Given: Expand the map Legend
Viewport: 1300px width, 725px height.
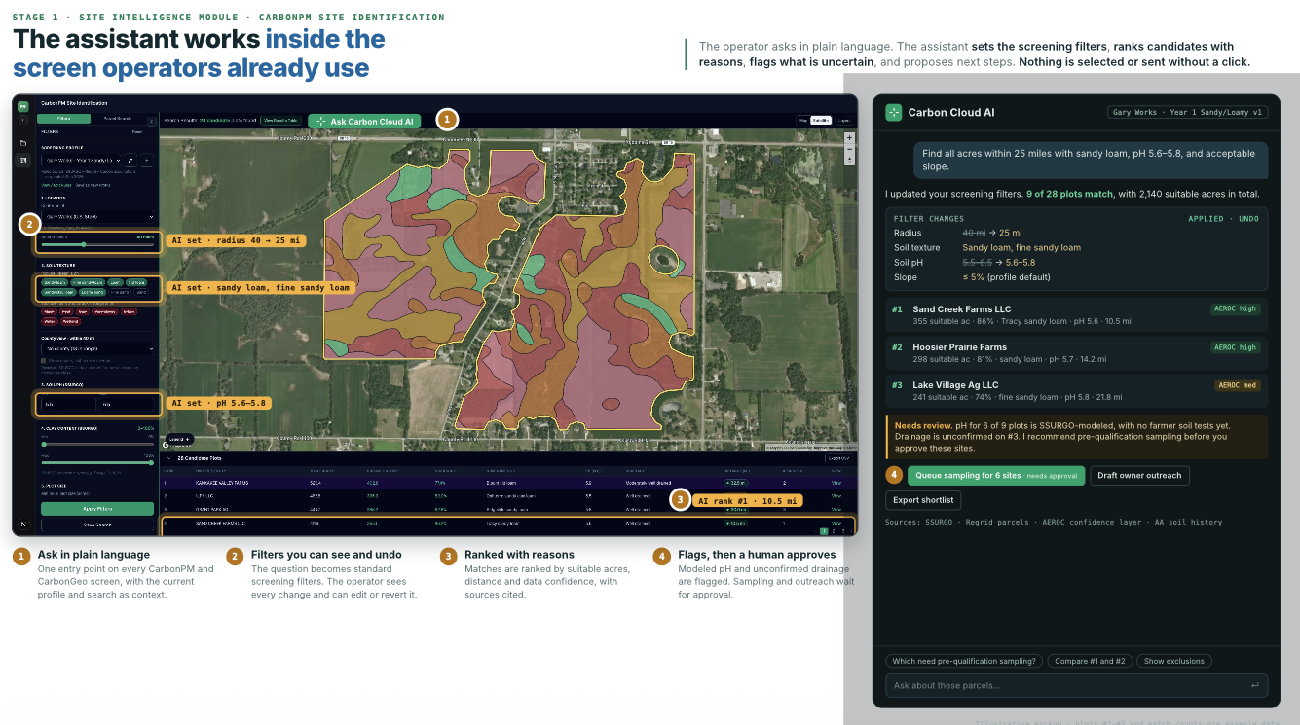Looking at the screenshot, I should [179, 439].
